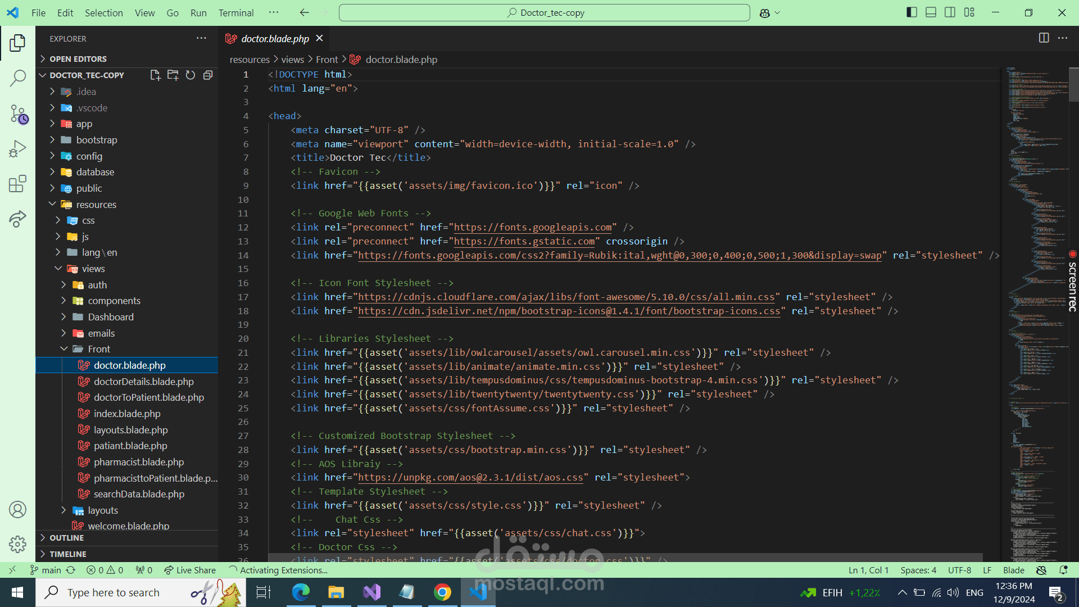Open index.blade.php in the file tree
The image size is (1079, 607).
(x=127, y=414)
